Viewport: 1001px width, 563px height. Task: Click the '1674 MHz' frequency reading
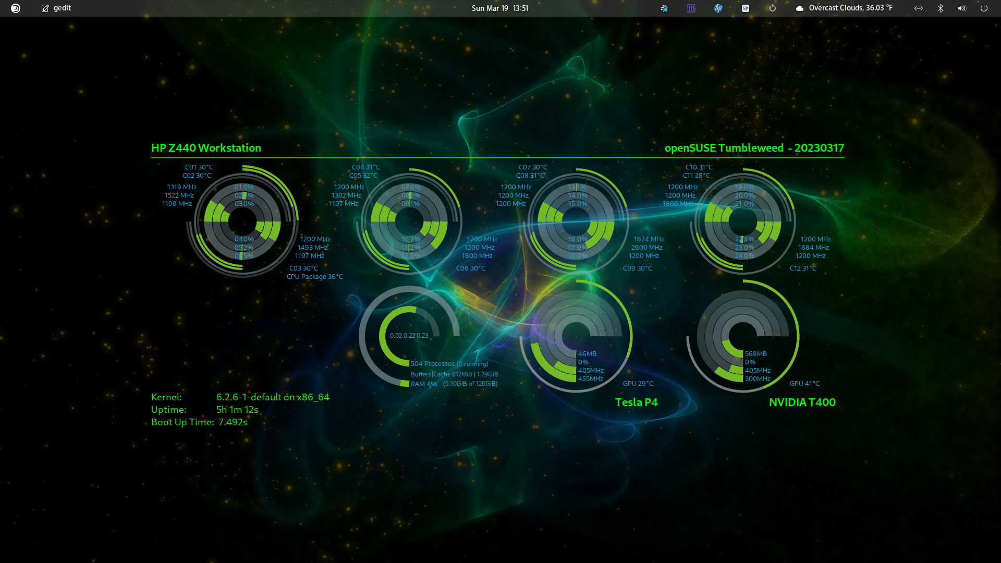[x=649, y=239]
